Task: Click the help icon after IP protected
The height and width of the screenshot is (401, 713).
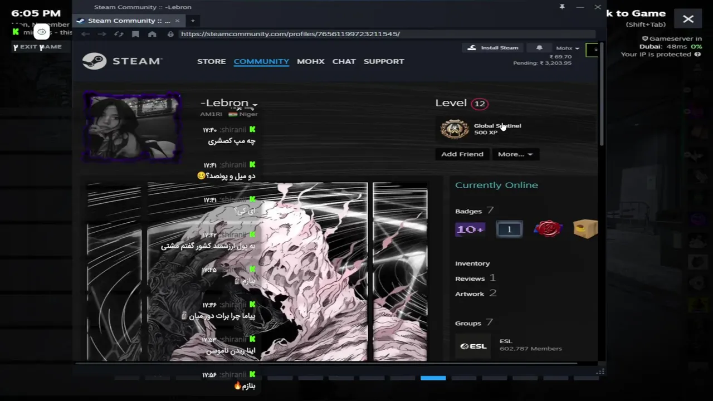Action: point(697,55)
